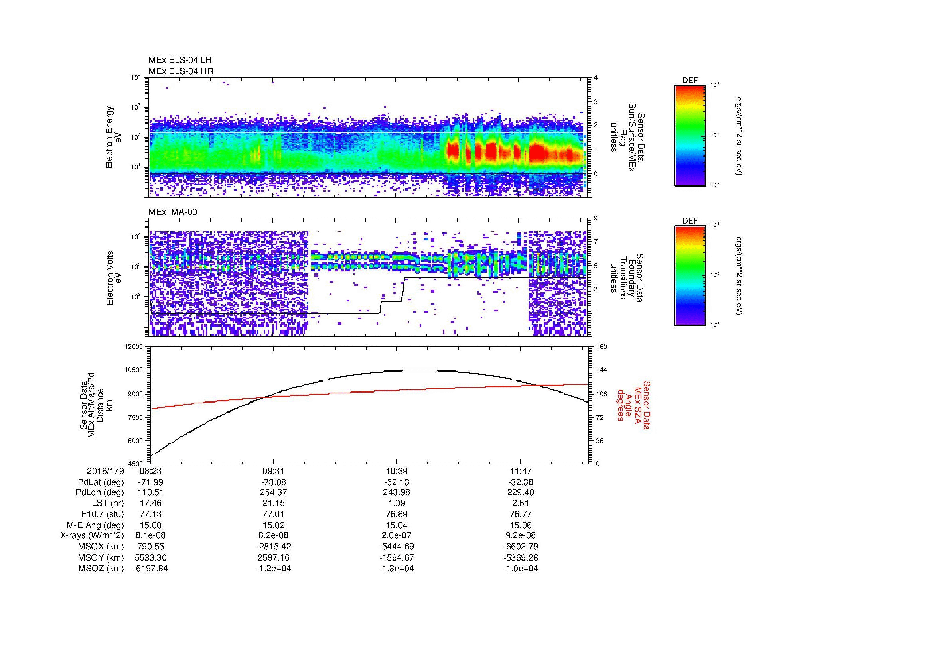
Task: Click the MSOX value '790.55'
Action: coord(150,547)
